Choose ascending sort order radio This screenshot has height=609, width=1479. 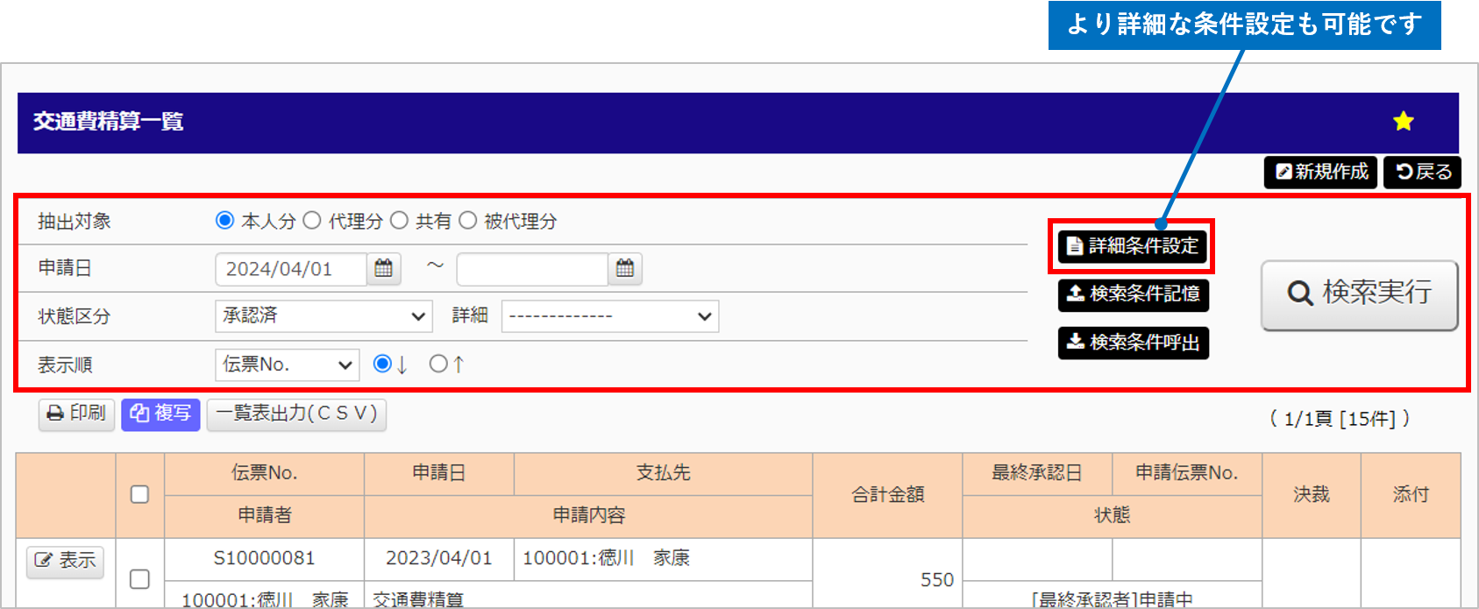[438, 364]
